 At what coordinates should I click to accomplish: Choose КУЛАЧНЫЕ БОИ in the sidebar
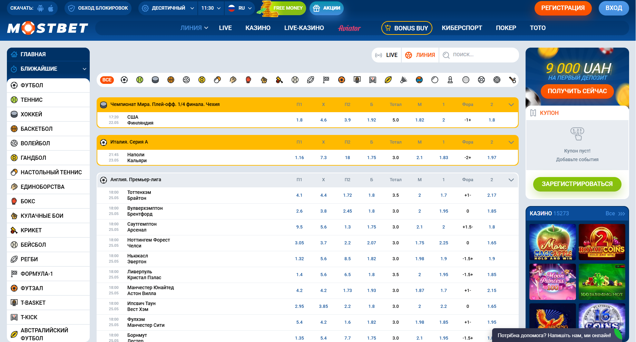click(48, 216)
